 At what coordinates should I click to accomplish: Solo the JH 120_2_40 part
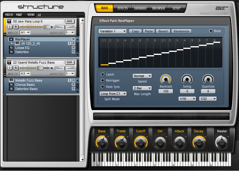point(70,44)
